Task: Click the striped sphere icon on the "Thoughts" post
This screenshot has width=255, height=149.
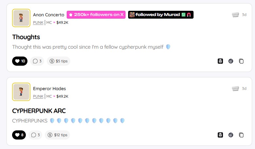Action: tap(231, 61)
